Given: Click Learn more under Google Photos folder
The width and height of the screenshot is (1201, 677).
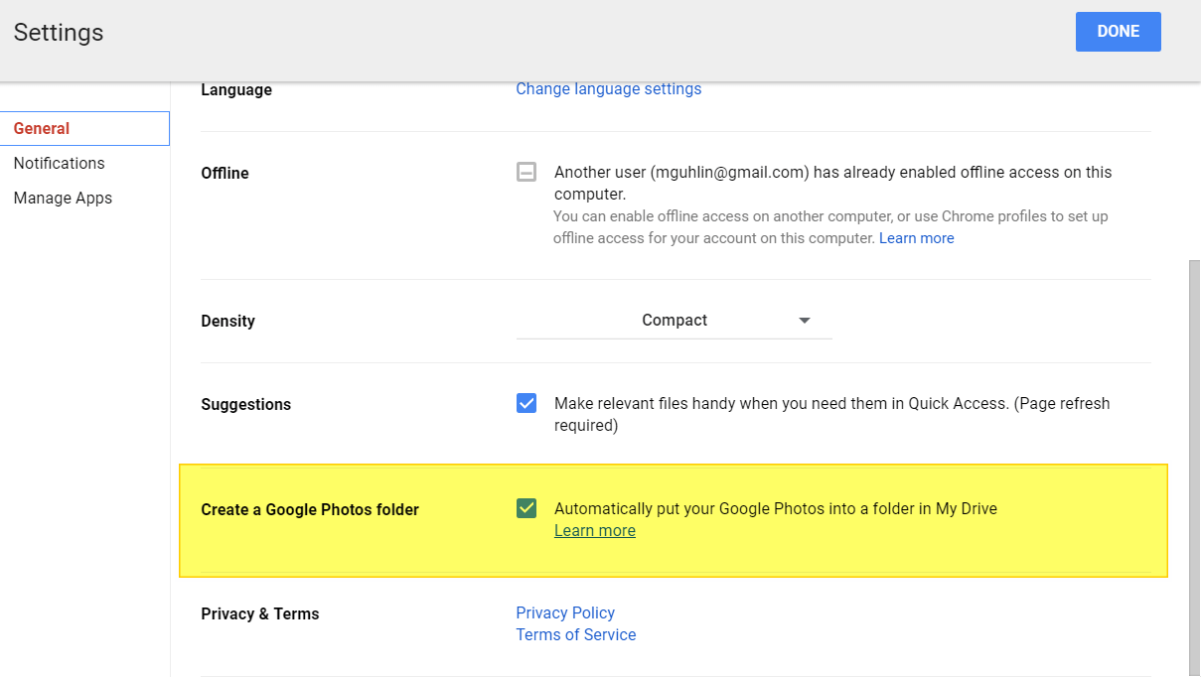Looking at the screenshot, I should point(594,531).
